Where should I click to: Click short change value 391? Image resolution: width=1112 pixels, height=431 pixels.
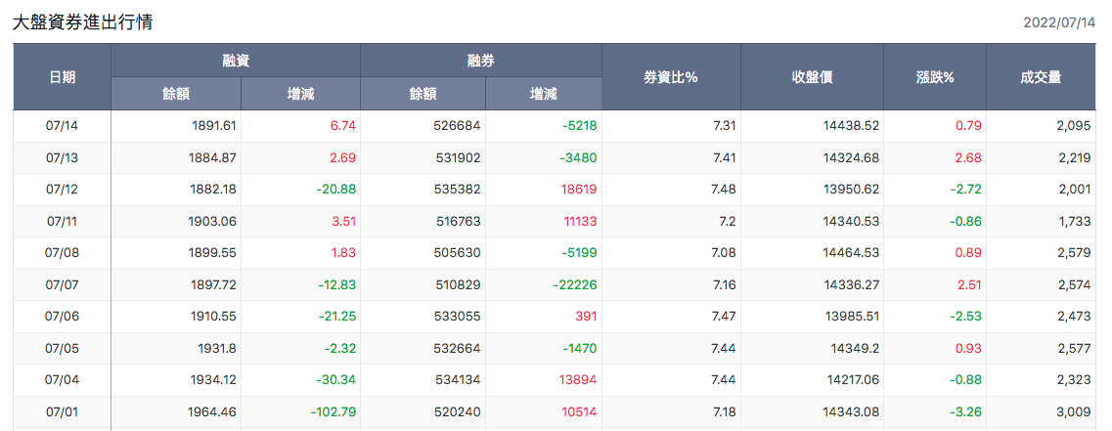[x=587, y=317]
